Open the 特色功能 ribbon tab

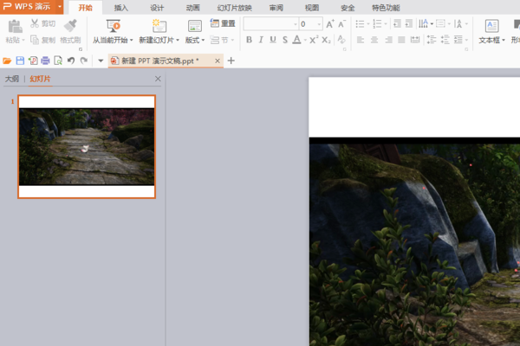[x=386, y=8]
